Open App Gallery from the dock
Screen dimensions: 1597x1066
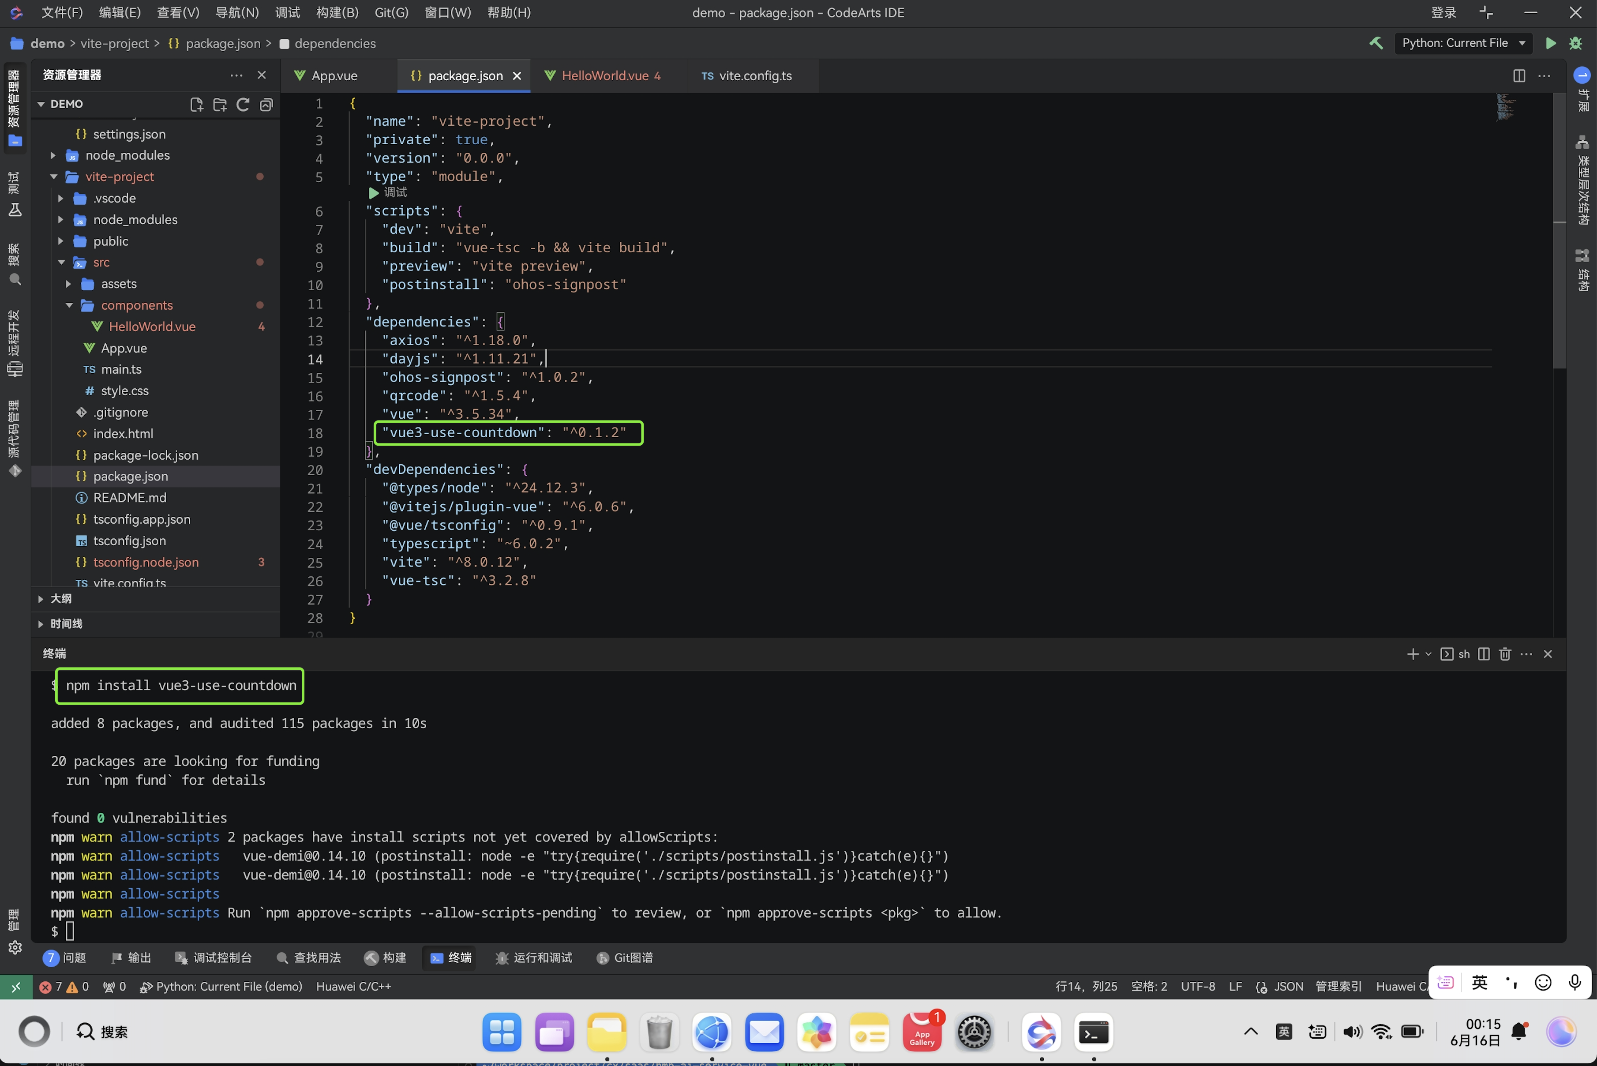click(x=922, y=1032)
